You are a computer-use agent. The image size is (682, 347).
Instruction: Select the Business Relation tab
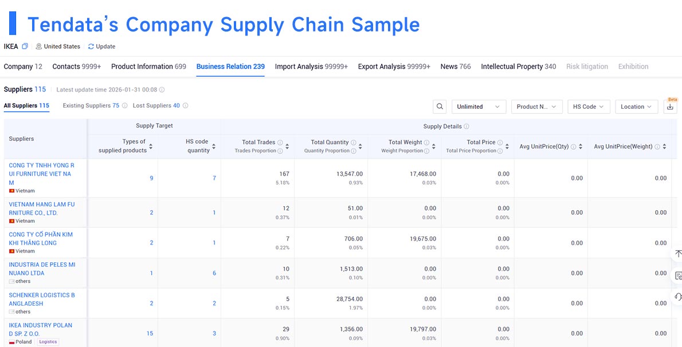click(x=230, y=66)
